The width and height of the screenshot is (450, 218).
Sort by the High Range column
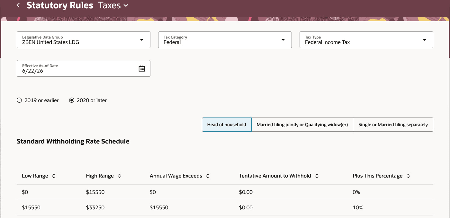pyautogui.click(x=120, y=176)
